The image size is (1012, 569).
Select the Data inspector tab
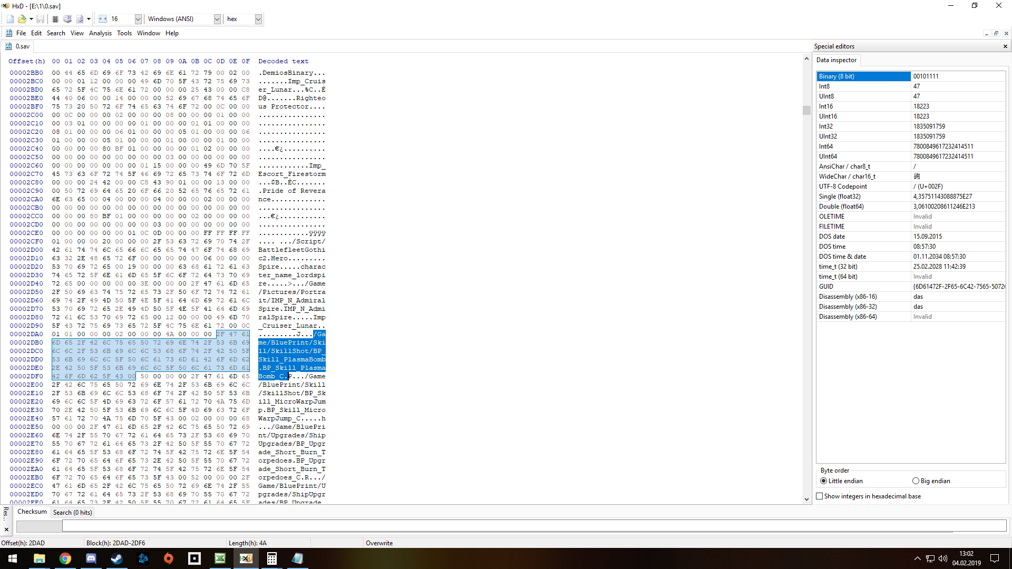[836, 60]
